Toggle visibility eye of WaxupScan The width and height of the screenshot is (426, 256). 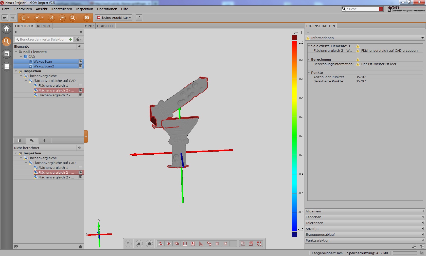coord(80,61)
